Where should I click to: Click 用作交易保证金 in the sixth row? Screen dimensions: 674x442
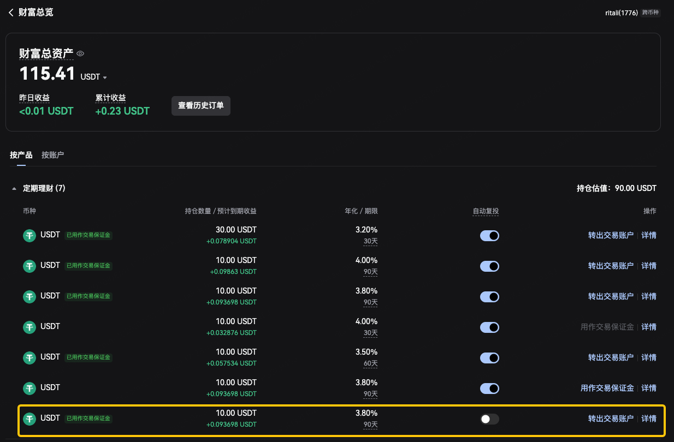(x=607, y=389)
